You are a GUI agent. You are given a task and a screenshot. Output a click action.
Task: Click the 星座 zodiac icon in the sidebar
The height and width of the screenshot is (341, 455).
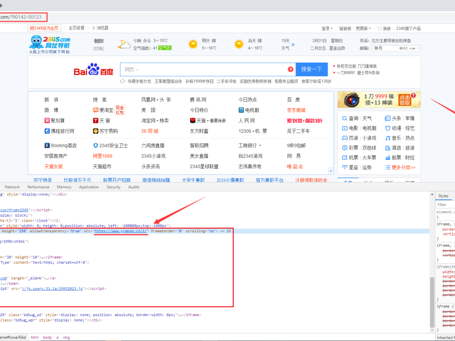pyautogui.click(x=344, y=167)
